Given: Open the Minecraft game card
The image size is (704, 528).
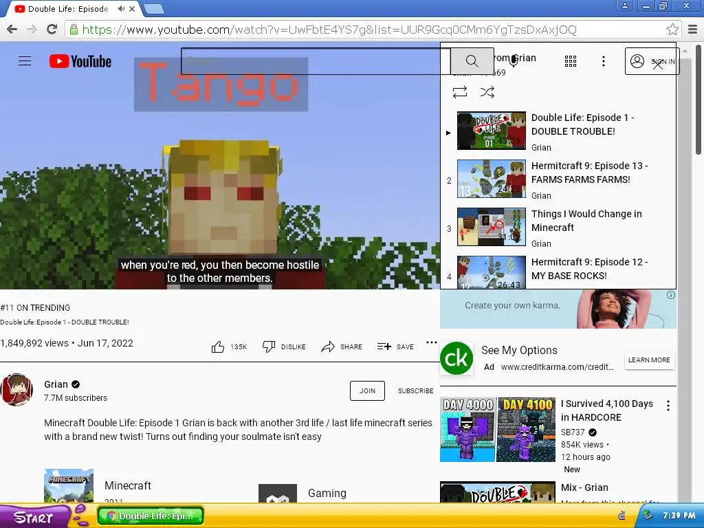Looking at the screenshot, I should 99,486.
